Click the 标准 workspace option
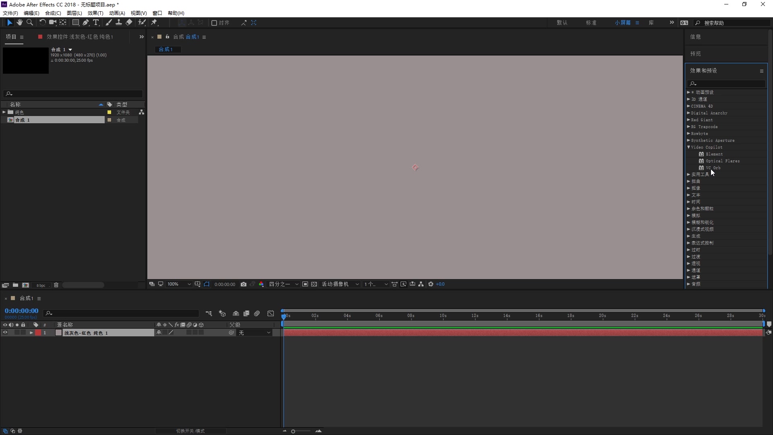The image size is (773, 435). (x=591, y=23)
